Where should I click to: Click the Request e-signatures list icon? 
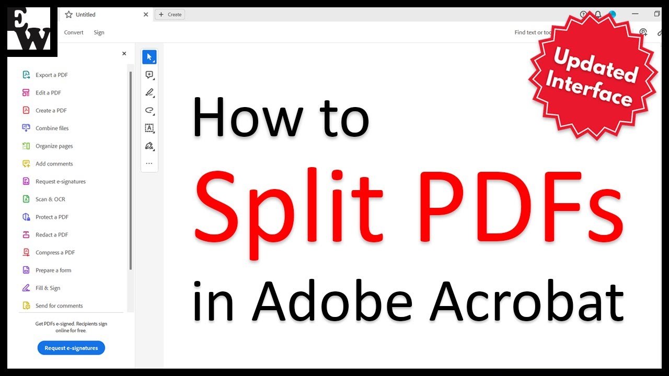pos(26,181)
